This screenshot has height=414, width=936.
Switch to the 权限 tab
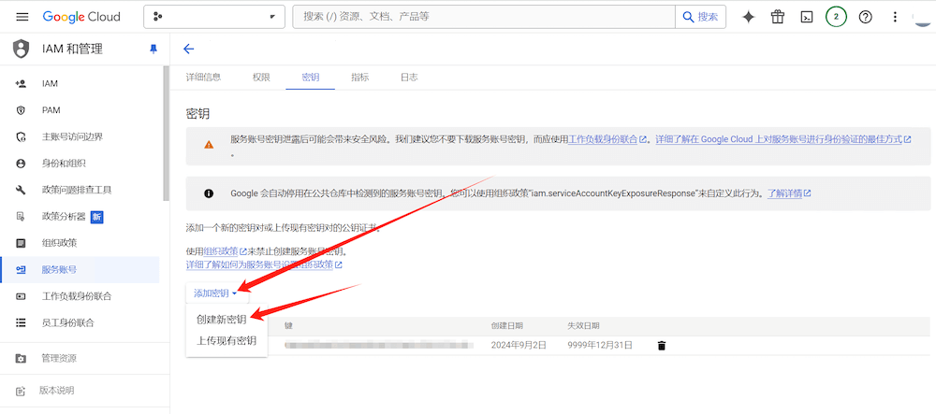261,78
